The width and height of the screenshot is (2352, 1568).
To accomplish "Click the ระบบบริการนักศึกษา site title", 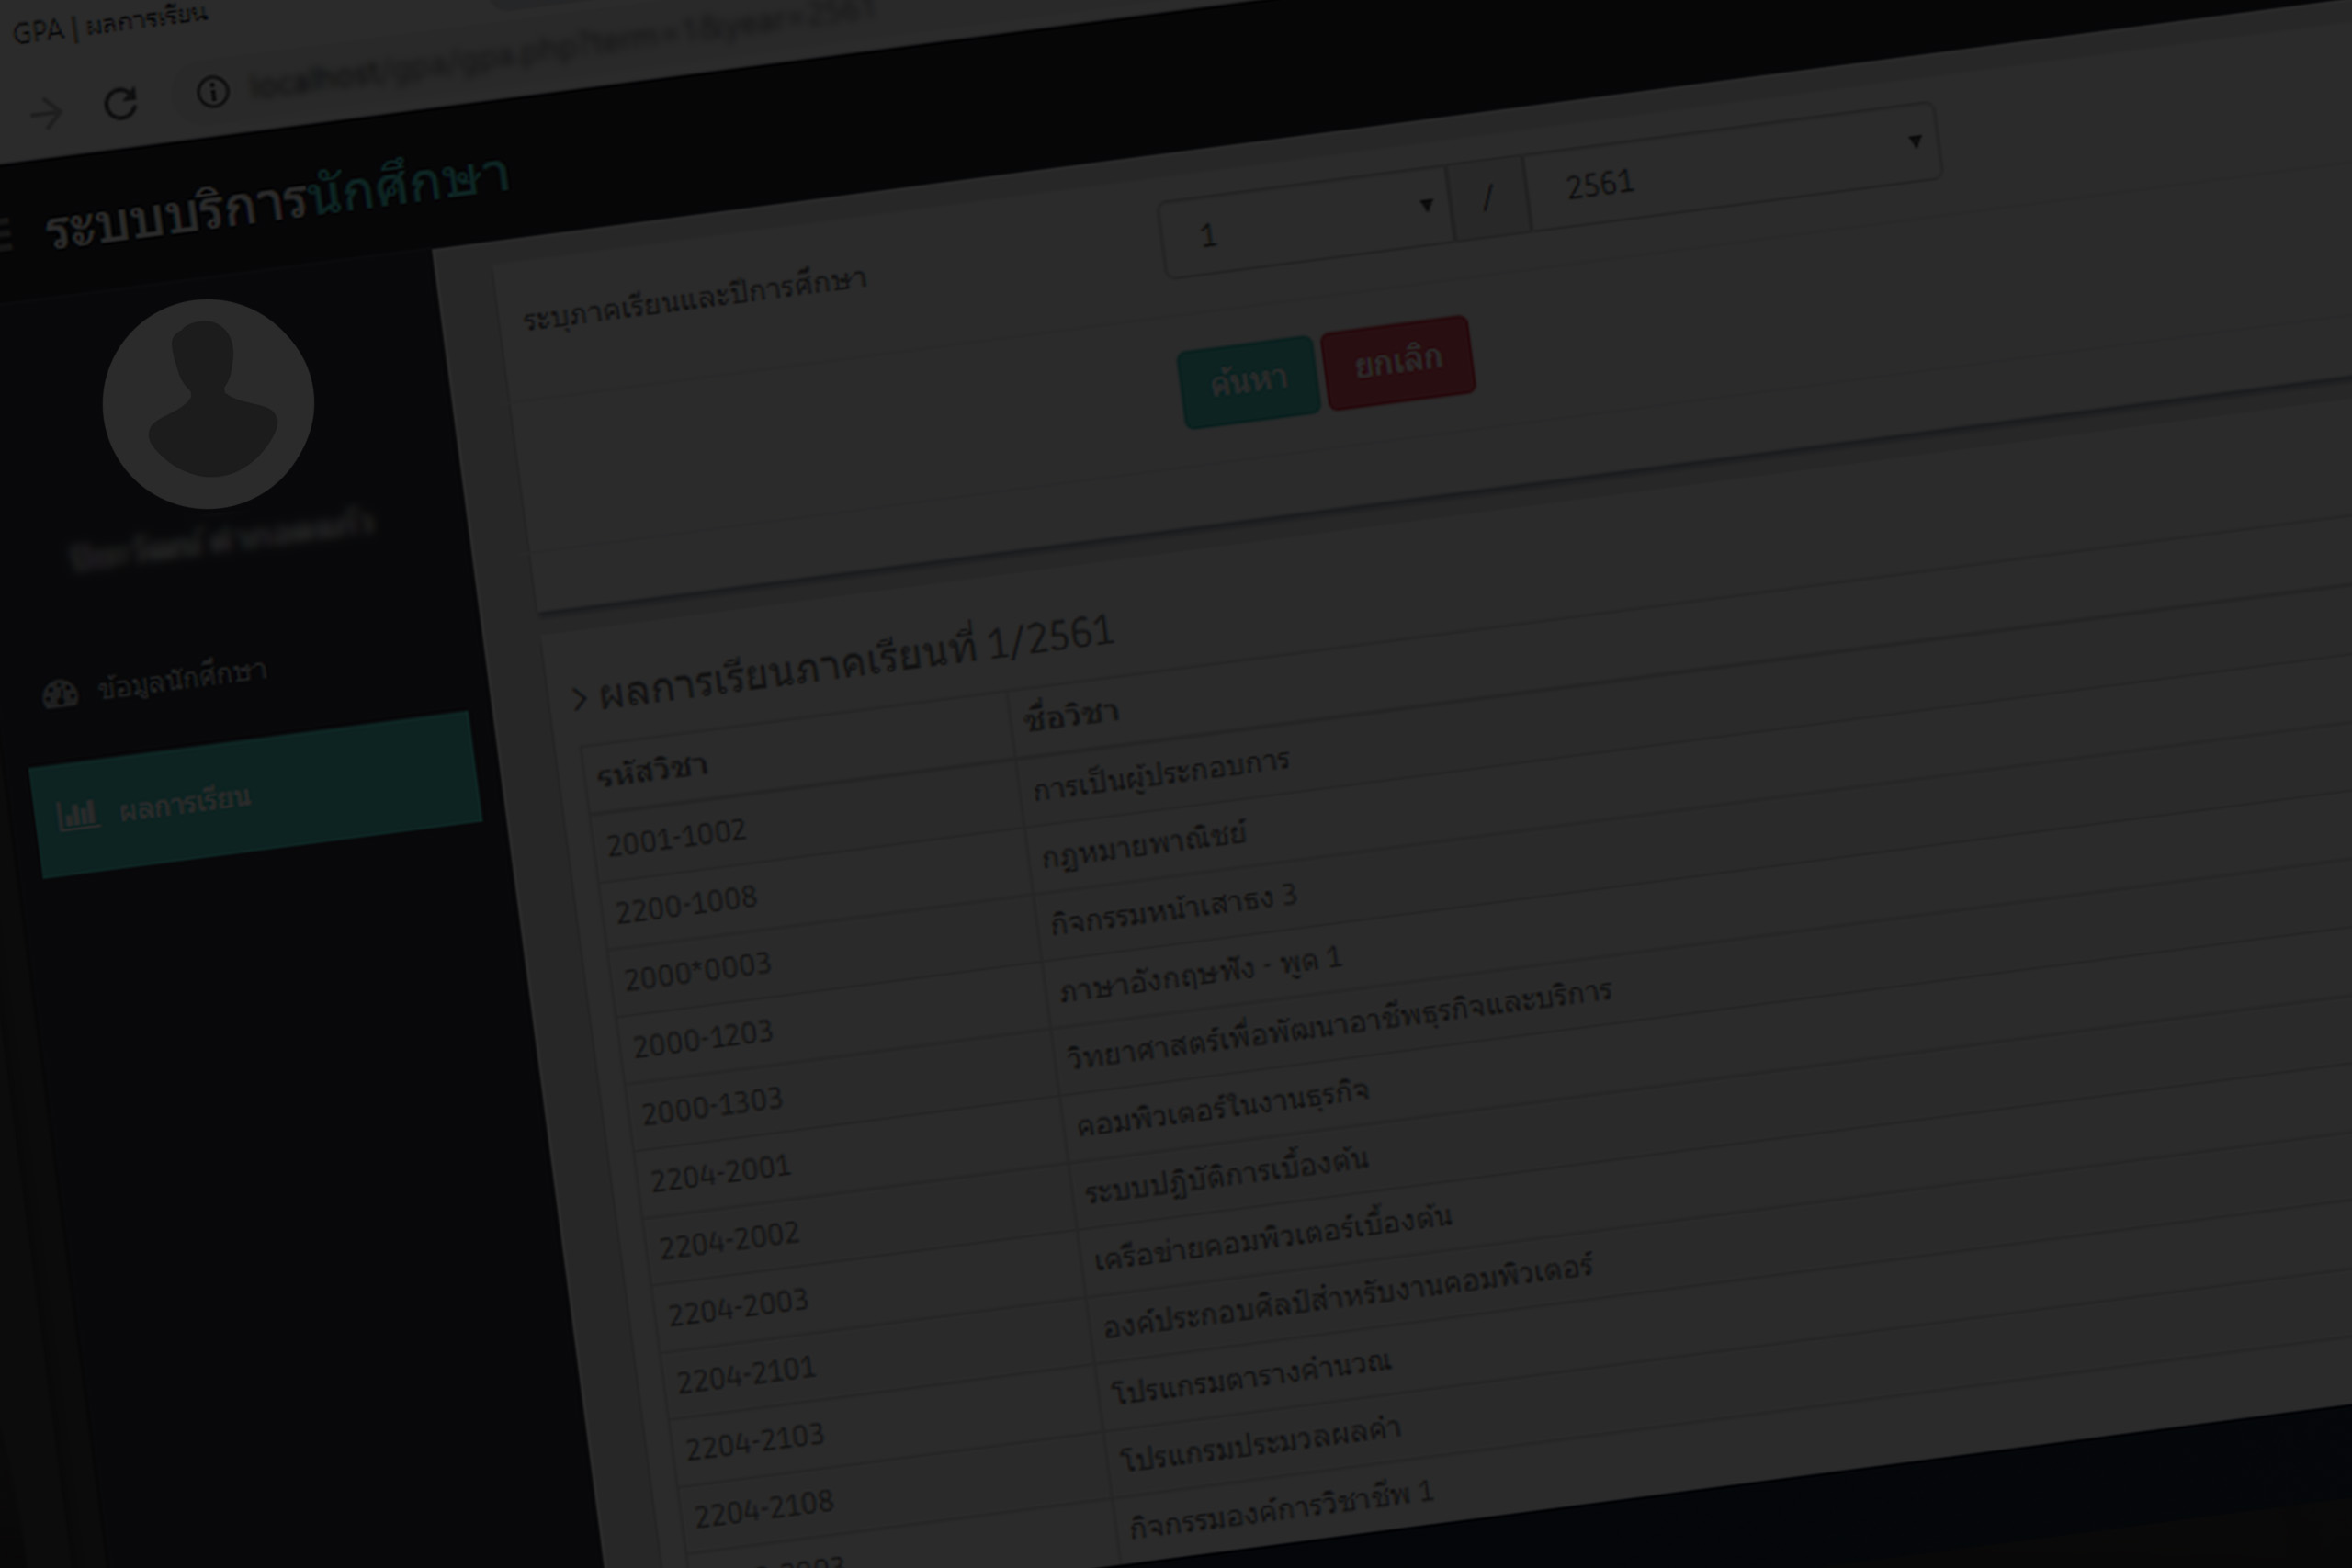I will (277, 204).
